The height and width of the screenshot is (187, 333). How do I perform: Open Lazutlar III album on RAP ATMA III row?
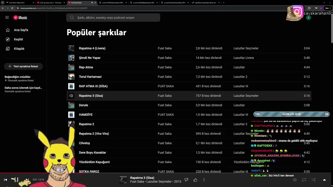(x=241, y=86)
